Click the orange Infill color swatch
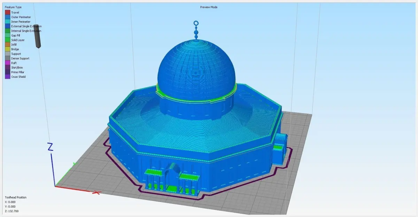This screenshot has height=217, width=418. click(x=7, y=45)
